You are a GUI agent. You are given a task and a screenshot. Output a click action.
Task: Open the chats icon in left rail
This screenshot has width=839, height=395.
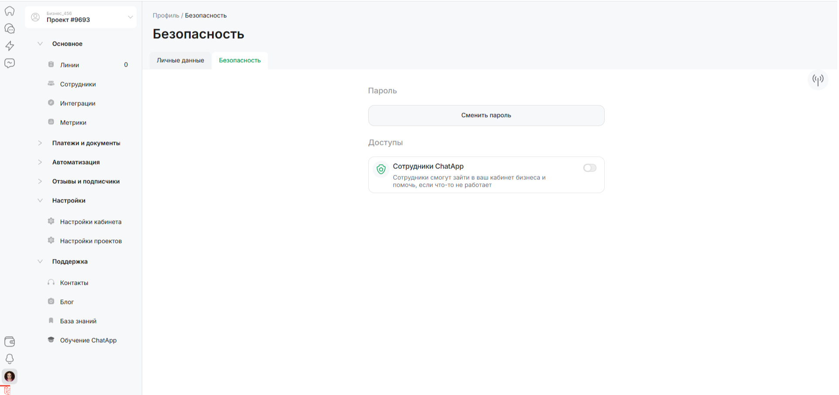[x=10, y=29]
